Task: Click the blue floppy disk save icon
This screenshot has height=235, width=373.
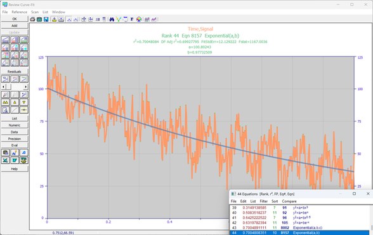Action: point(46,19)
